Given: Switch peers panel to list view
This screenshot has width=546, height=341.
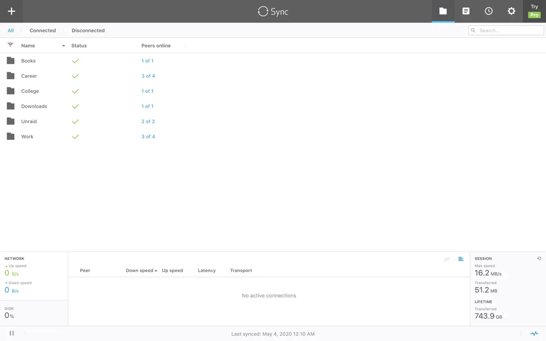Looking at the screenshot, I should click(461, 259).
